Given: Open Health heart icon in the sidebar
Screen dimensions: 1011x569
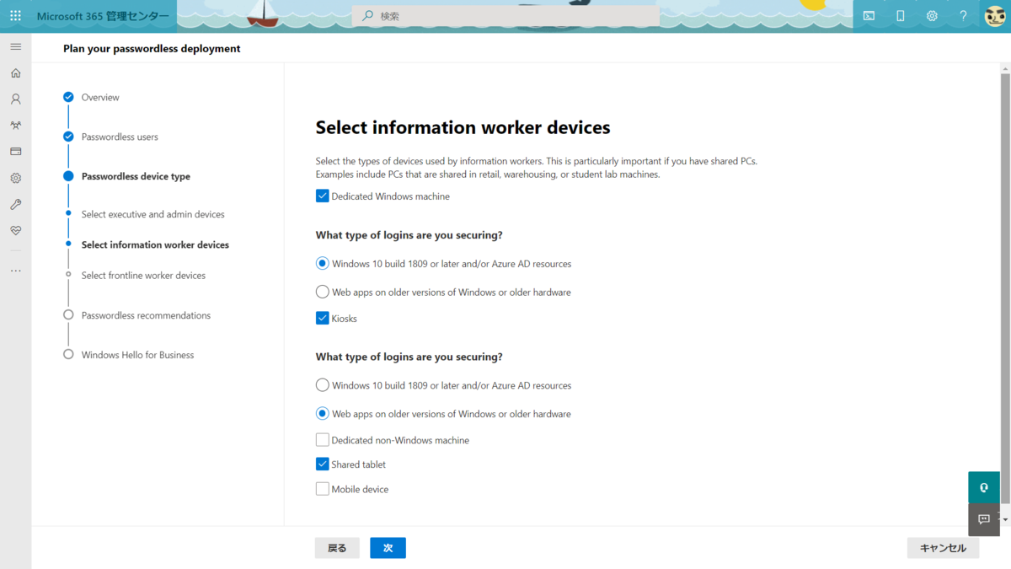Looking at the screenshot, I should pos(15,230).
